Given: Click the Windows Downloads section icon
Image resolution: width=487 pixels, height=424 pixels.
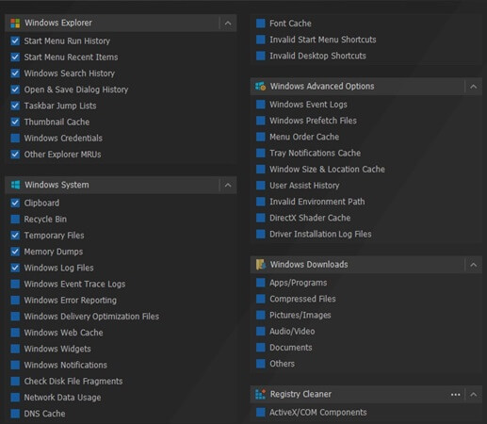Looking at the screenshot, I should (x=260, y=265).
